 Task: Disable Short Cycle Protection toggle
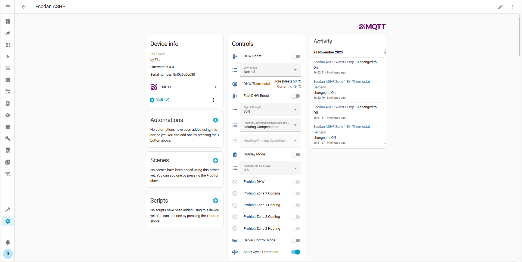click(x=295, y=252)
